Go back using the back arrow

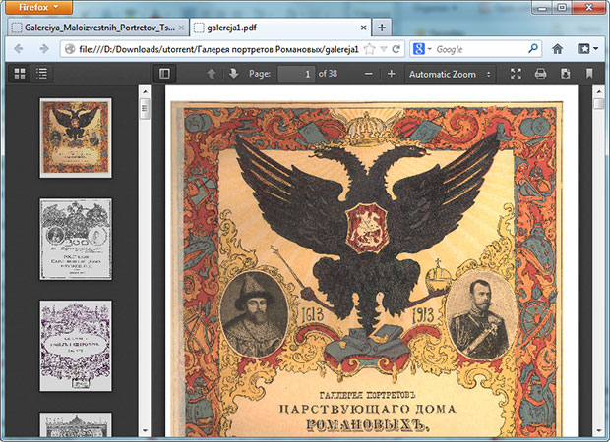[x=19, y=49]
